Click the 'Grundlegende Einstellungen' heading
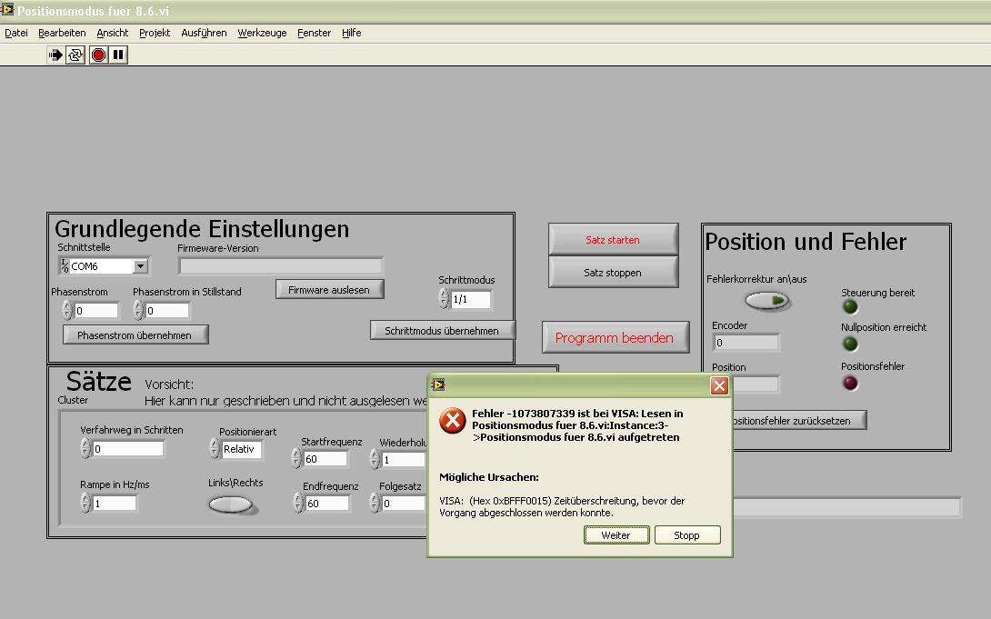This screenshot has width=991, height=619. [x=202, y=229]
